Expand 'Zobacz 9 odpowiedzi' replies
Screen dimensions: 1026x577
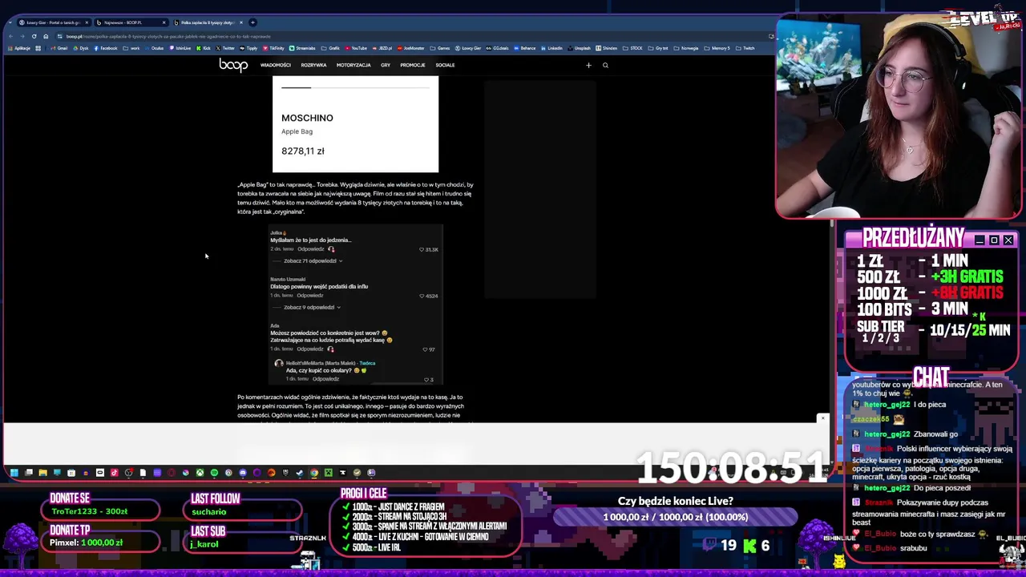coord(311,307)
